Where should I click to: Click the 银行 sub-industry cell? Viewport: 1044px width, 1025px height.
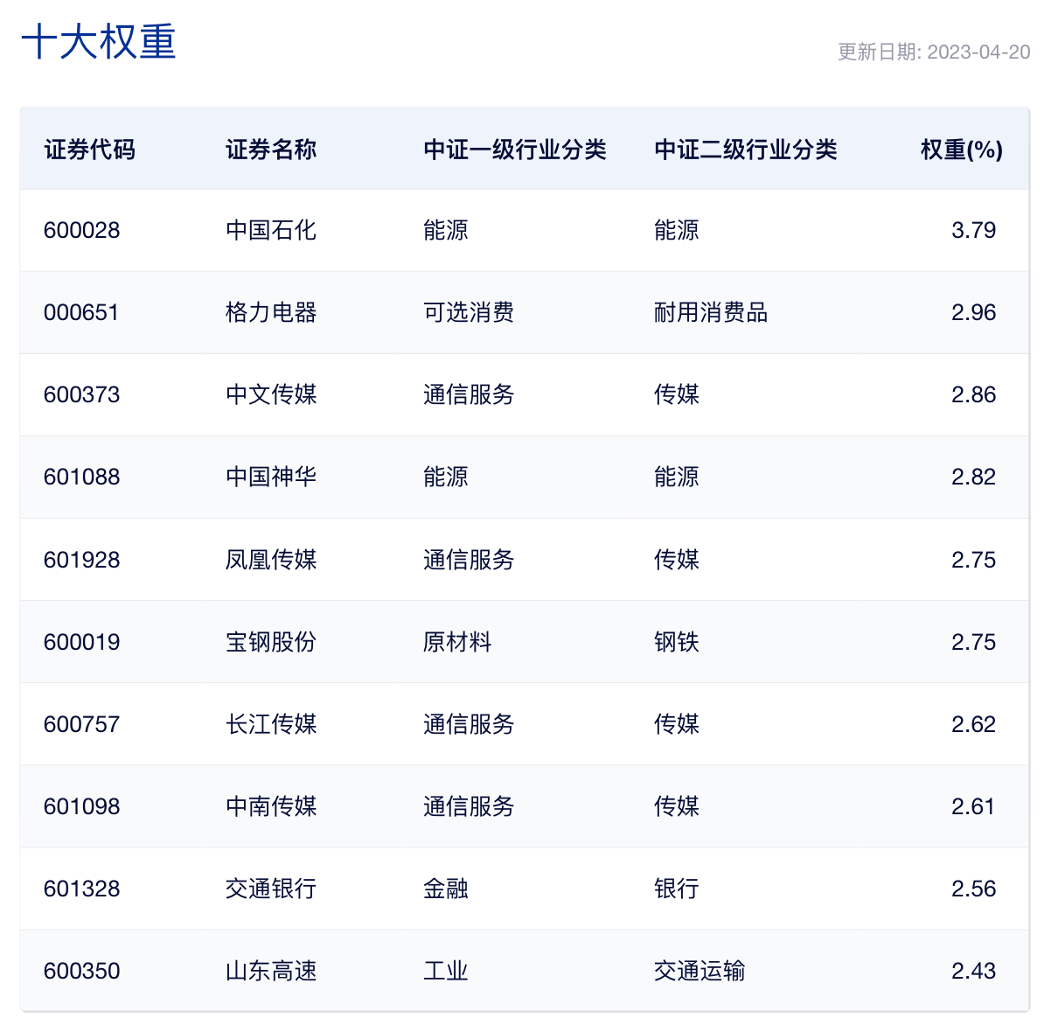pos(677,889)
